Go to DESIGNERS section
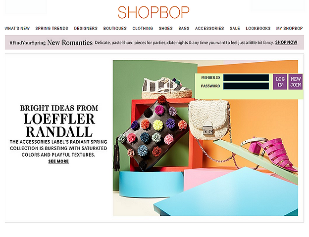The width and height of the screenshot is (309, 237). tap(86, 29)
